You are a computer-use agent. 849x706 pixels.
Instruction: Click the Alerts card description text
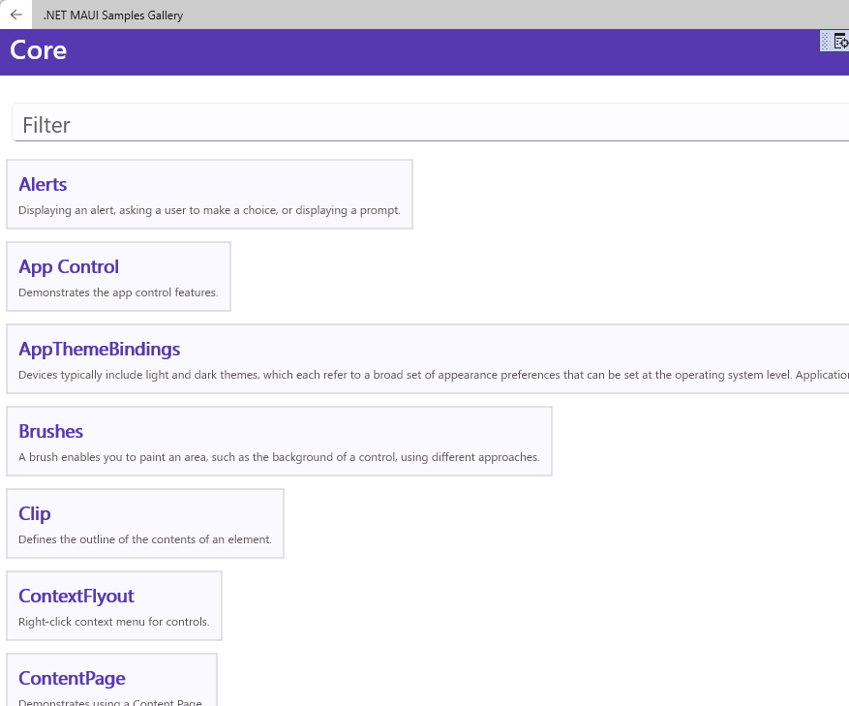coord(209,209)
